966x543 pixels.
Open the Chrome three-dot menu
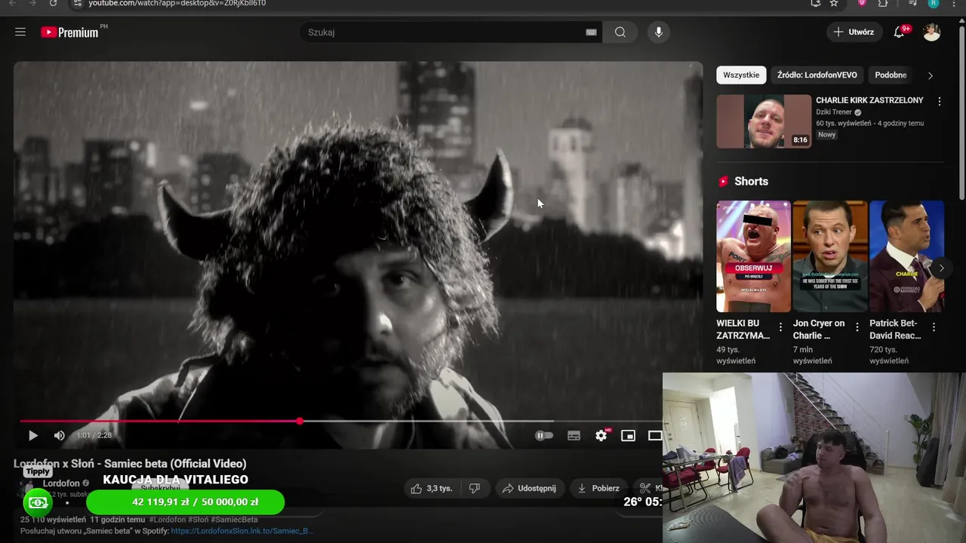point(953,4)
